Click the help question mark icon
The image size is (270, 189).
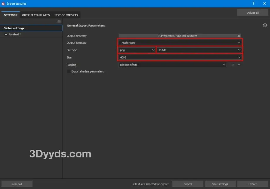254,4
